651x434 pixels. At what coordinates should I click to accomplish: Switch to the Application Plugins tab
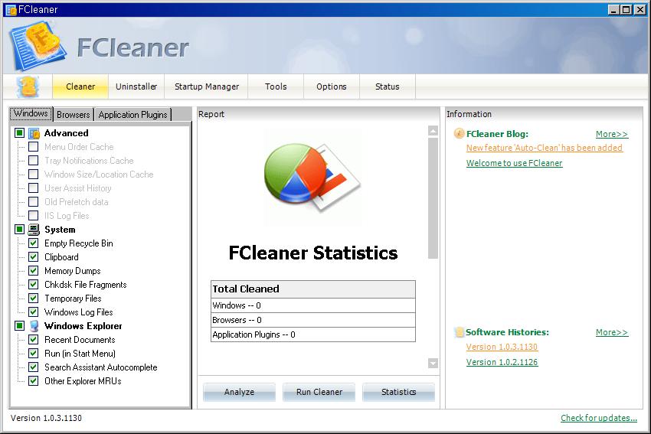pos(132,115)
